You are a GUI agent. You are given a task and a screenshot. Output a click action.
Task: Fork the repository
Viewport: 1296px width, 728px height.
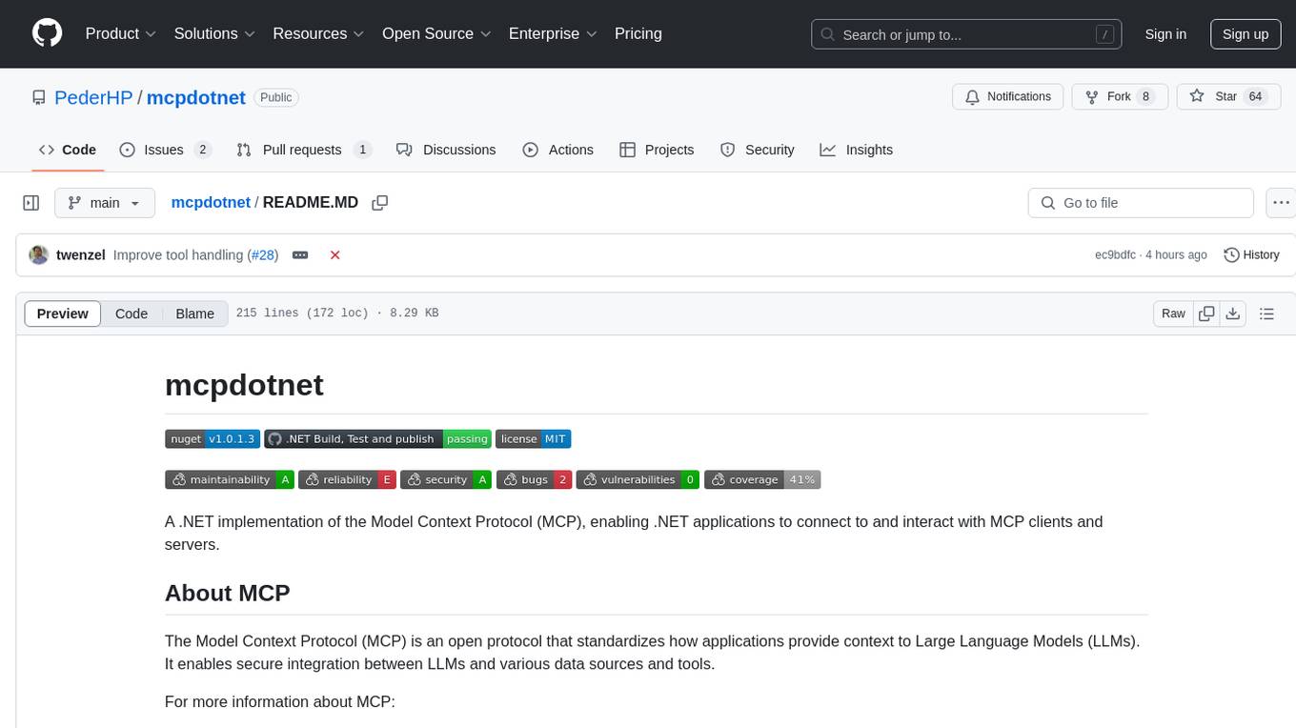point(1120,97)
